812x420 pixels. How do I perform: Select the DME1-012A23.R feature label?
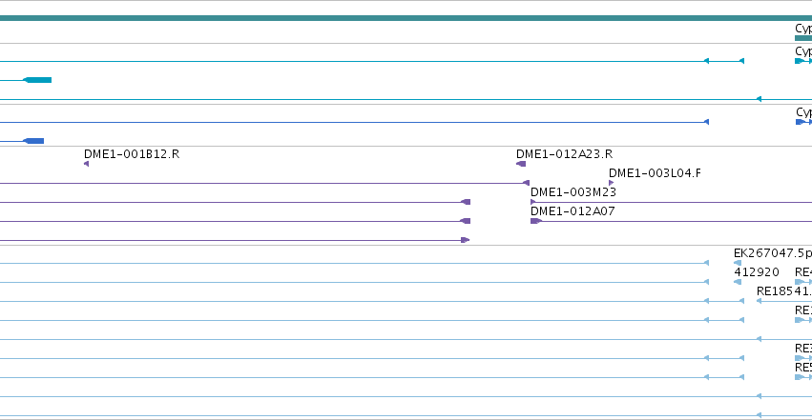(x=565, y=154)
